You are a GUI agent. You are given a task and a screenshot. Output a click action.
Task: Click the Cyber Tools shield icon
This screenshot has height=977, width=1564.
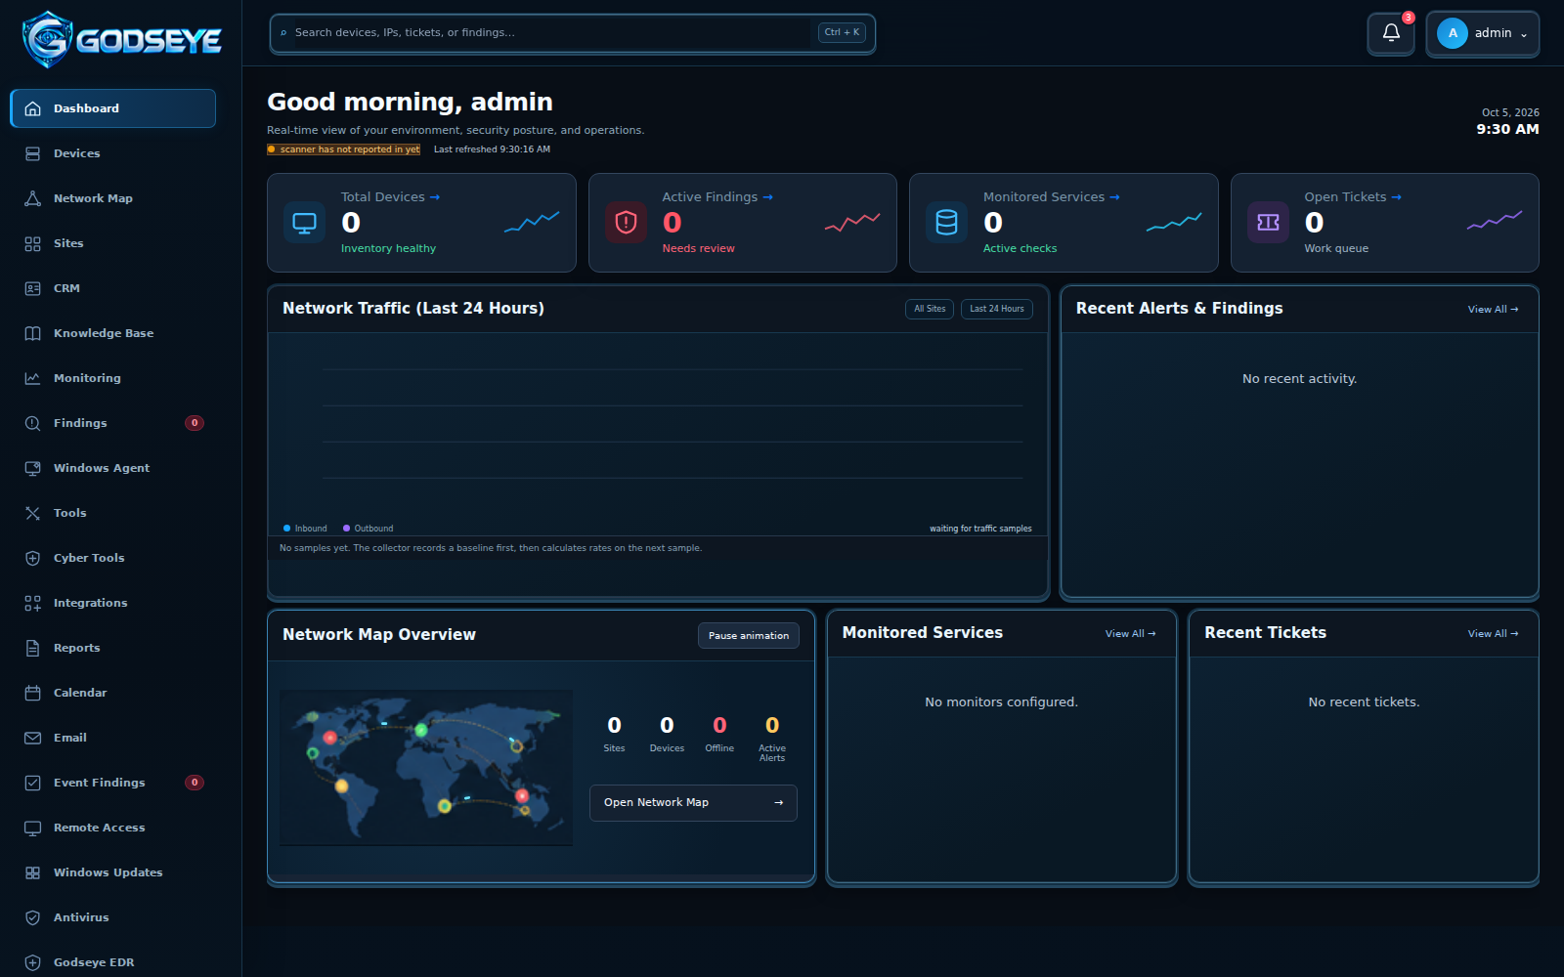click(32, 558)
